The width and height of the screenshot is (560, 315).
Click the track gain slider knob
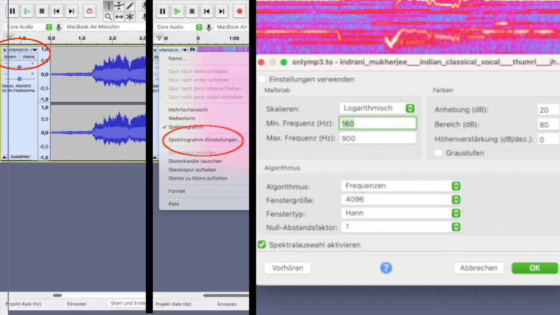(x=19, y=67)
